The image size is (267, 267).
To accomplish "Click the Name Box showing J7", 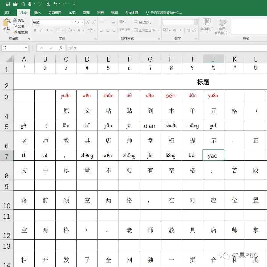I will pos(15,48).
